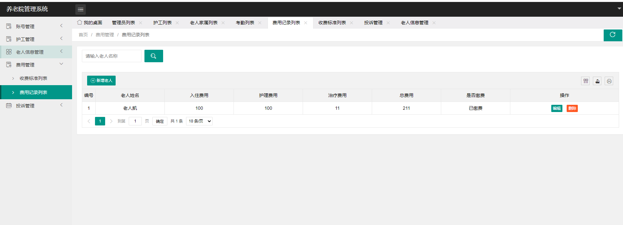Close the 管理员列表 tab
The image size is (623, 225).
coord(141,23)
